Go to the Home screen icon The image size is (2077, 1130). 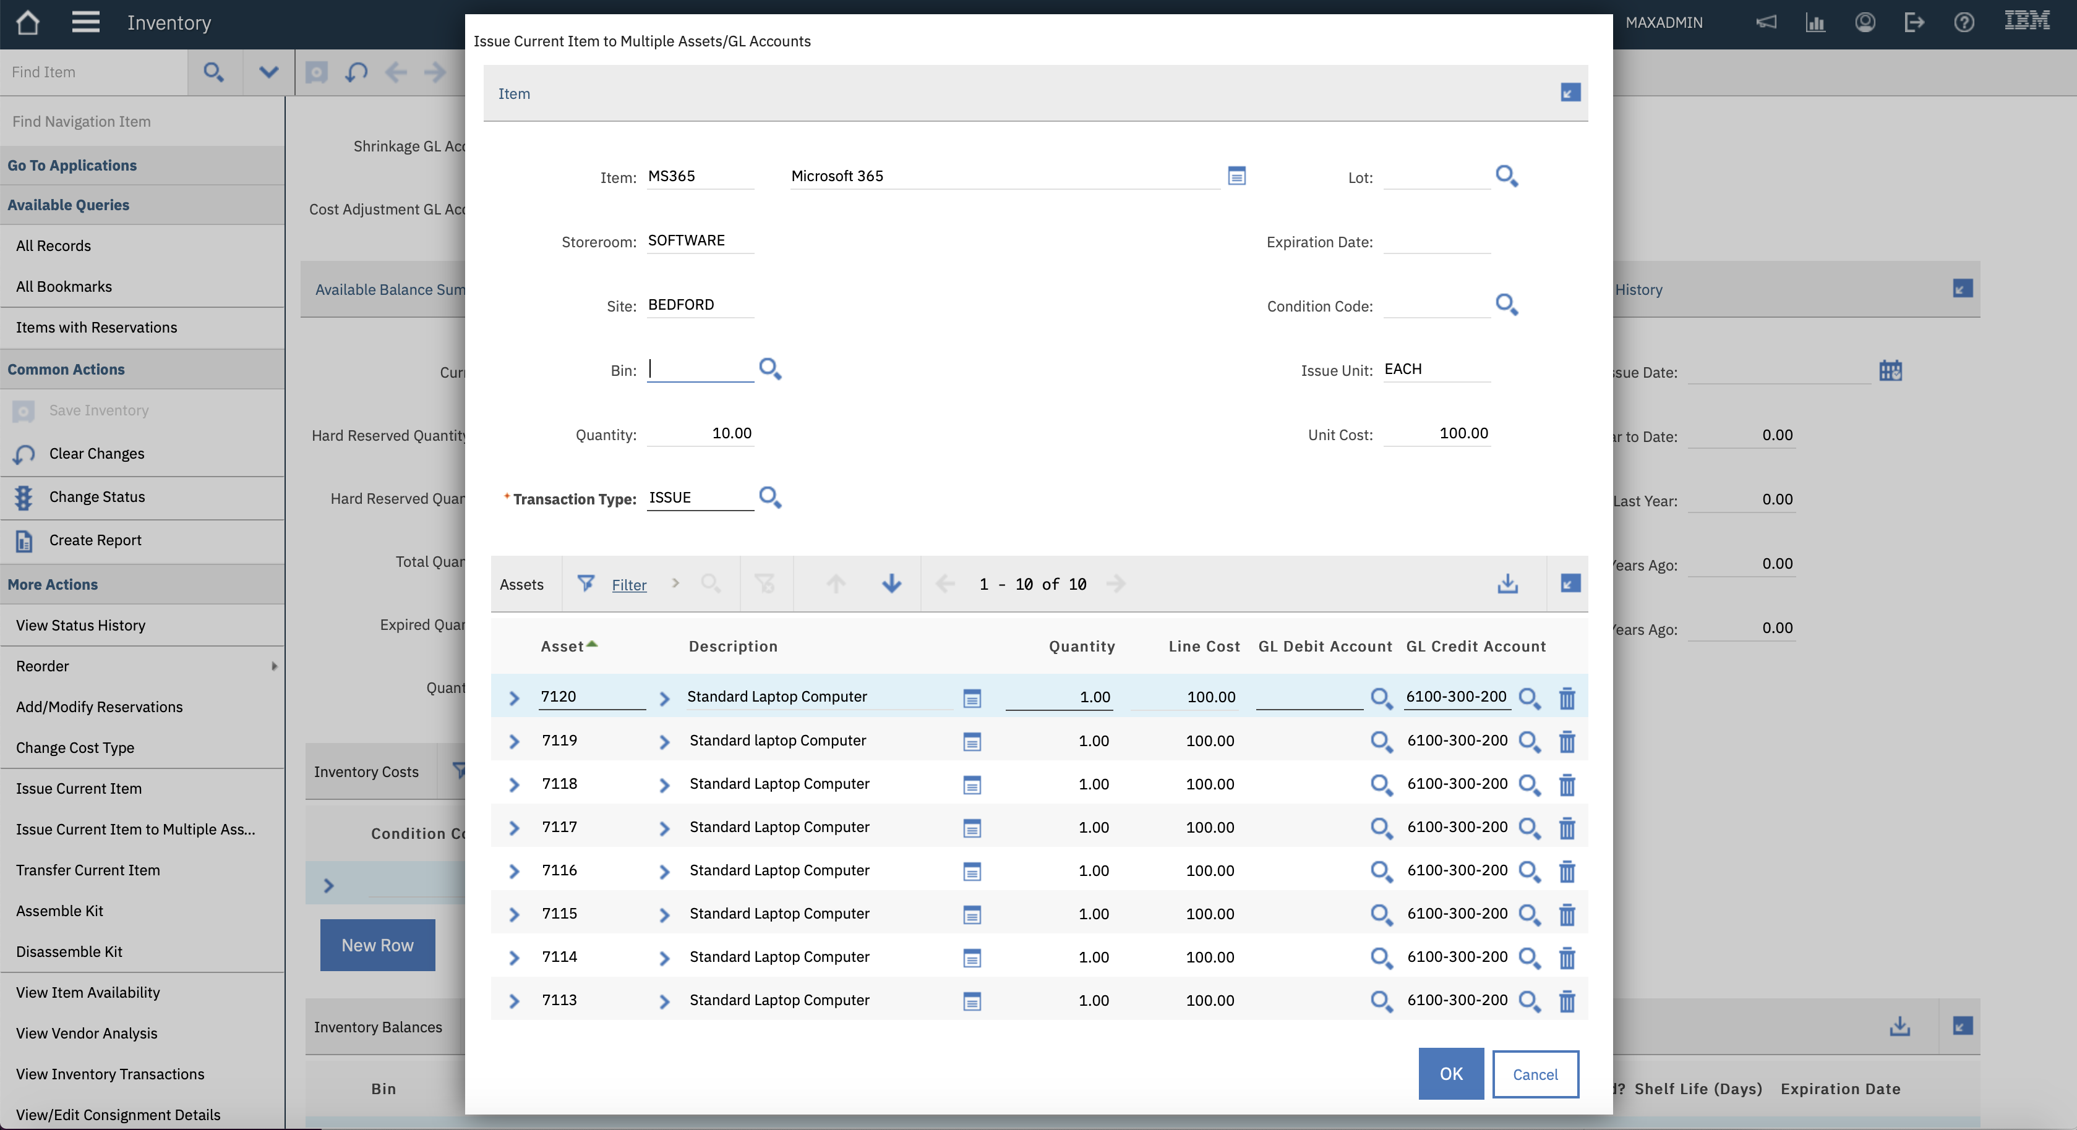click(27, 22)
